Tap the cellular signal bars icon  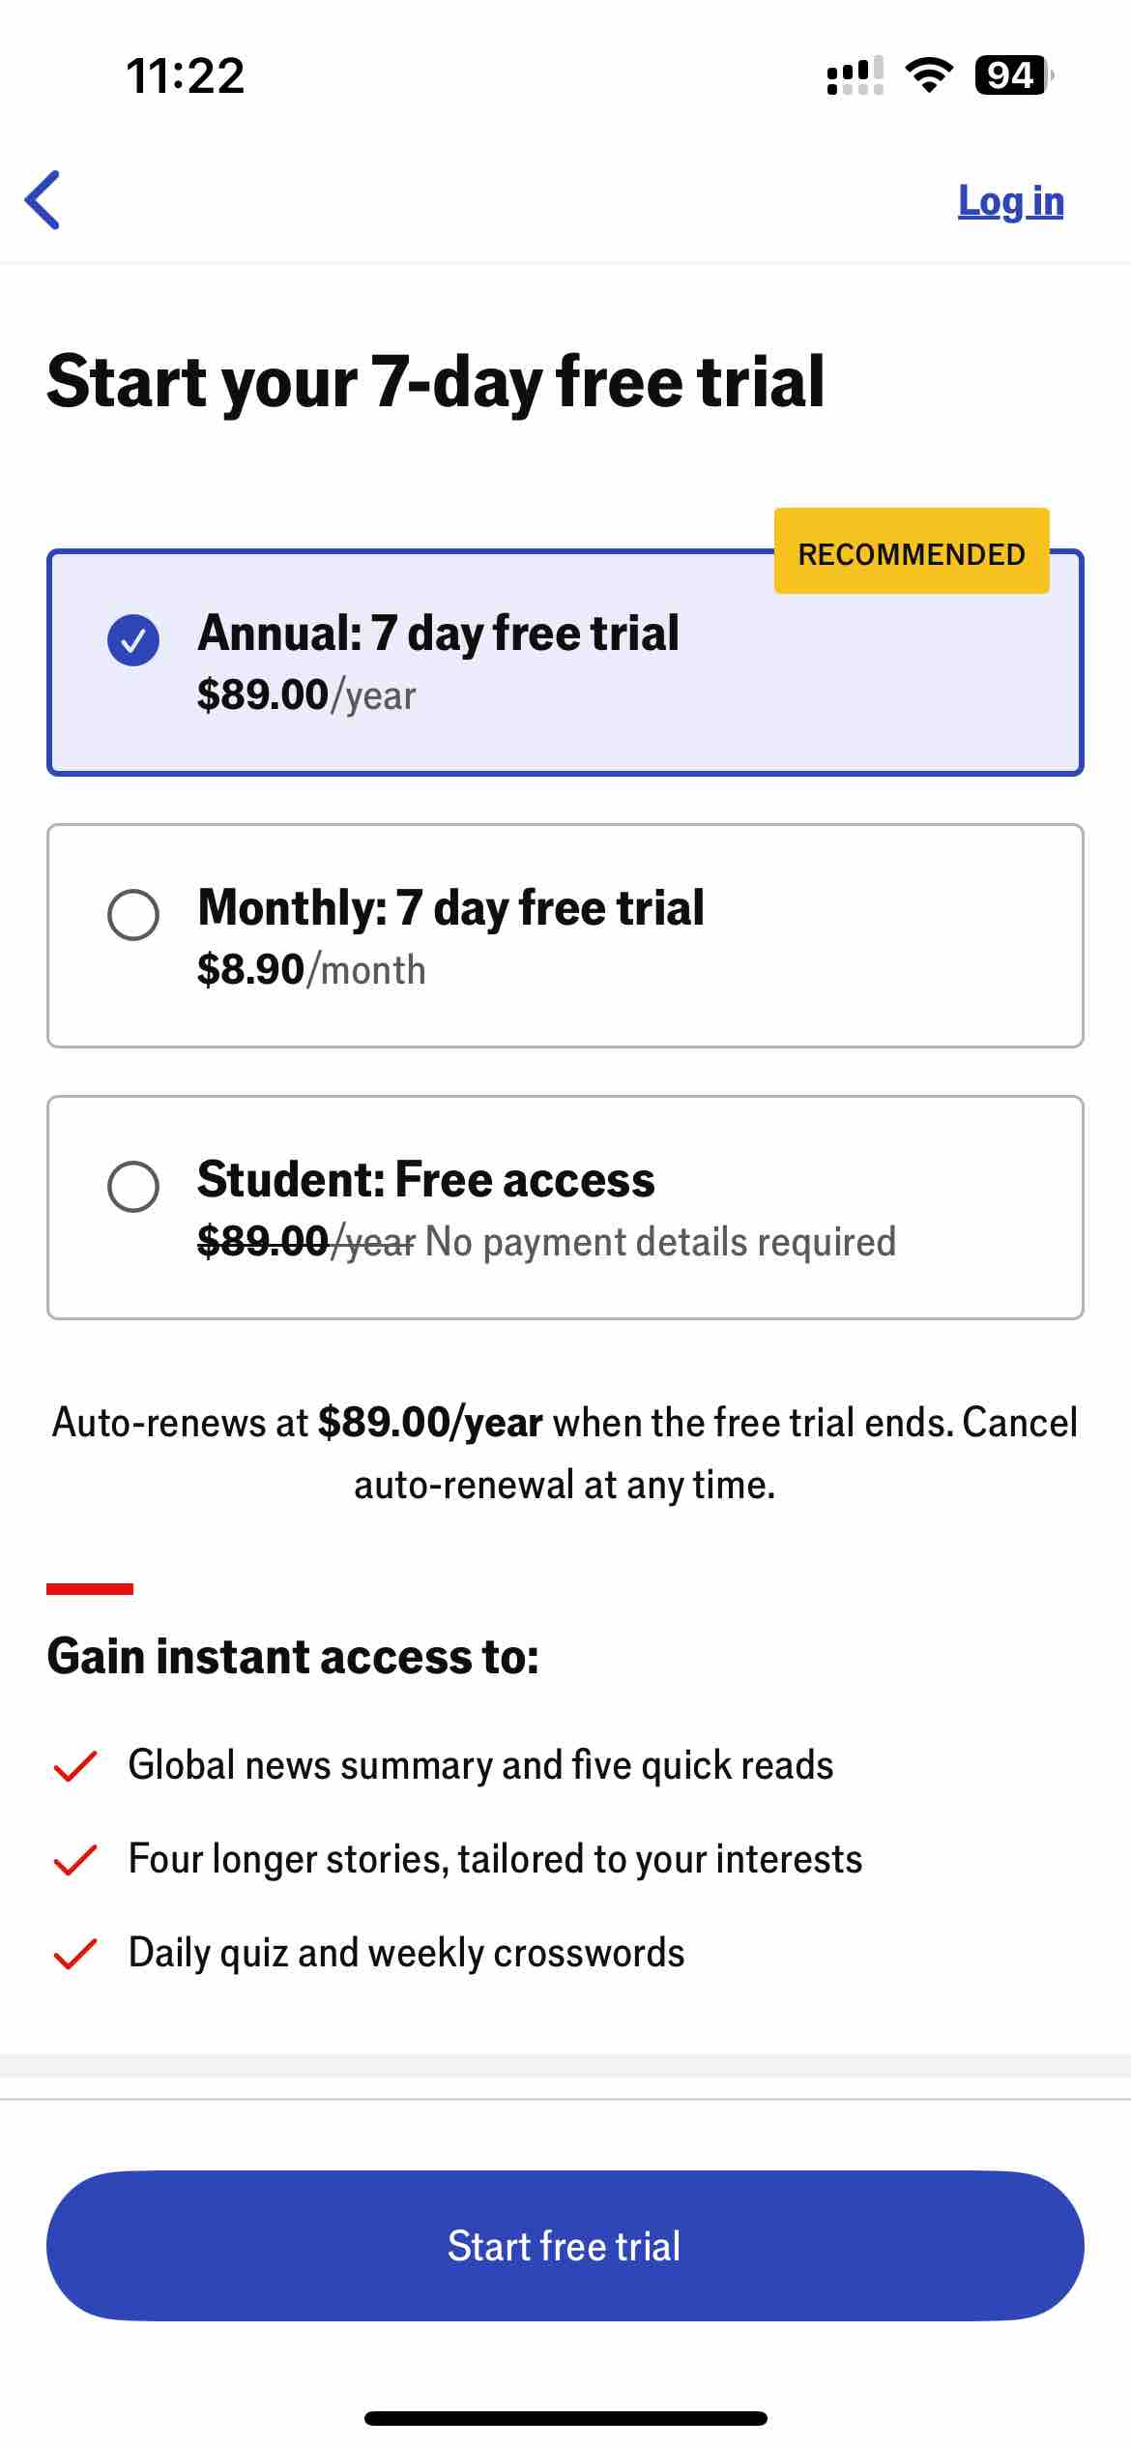[x=855, y=75]
